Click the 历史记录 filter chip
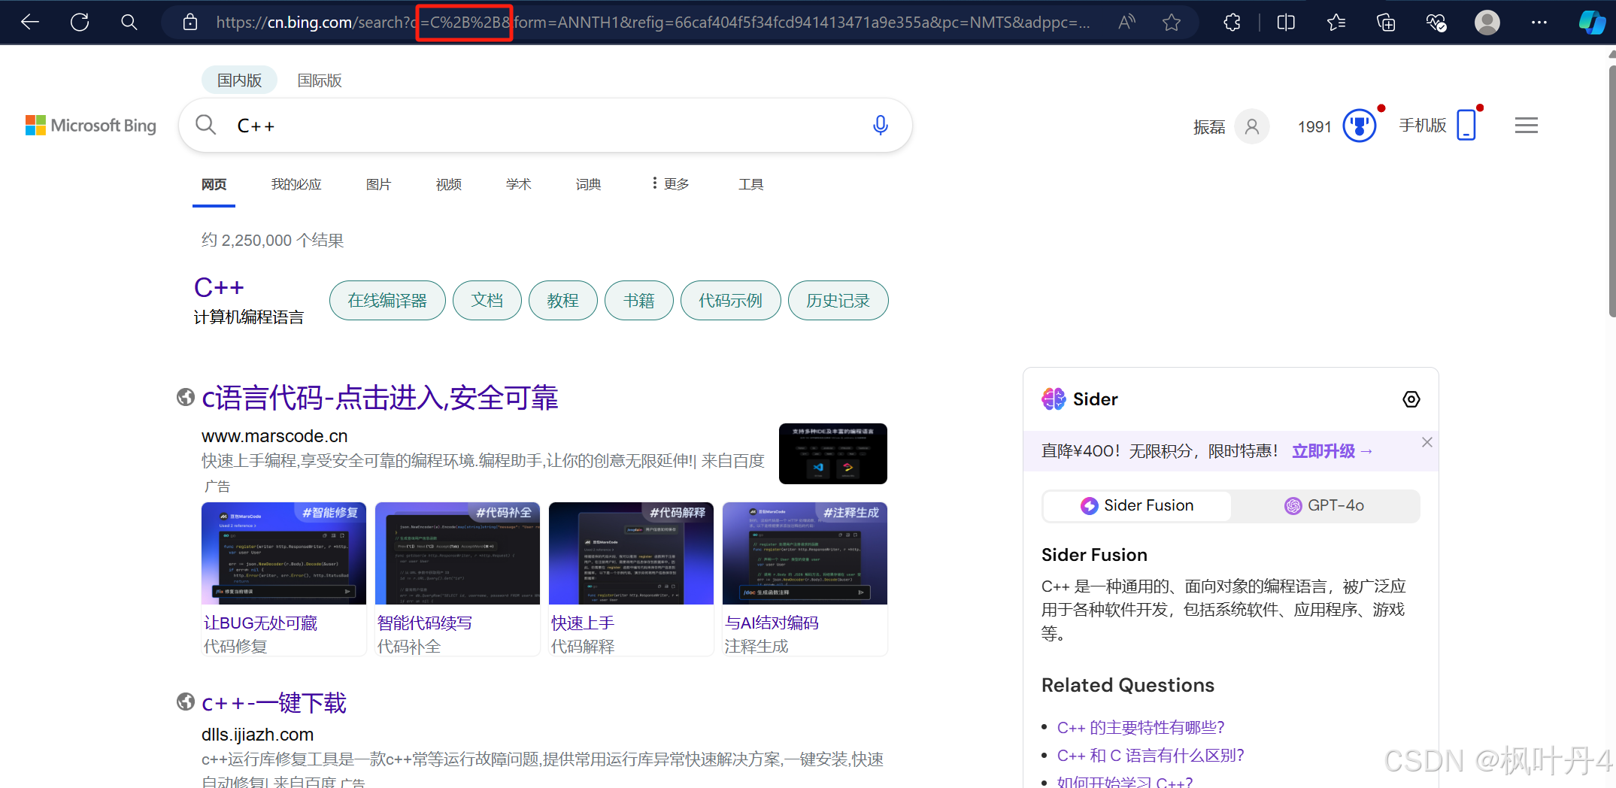1616x788 pixels. point(838,301)
